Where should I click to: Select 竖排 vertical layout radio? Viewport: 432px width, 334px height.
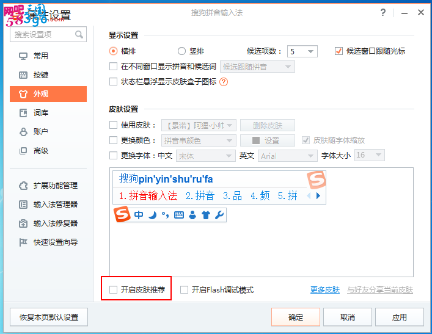pos(181,51)
